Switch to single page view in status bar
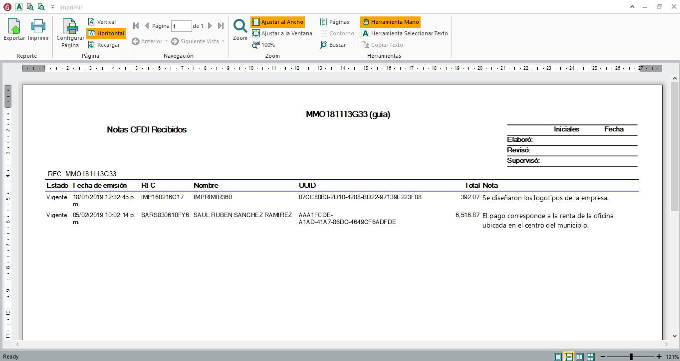This screenshot has height=361, width=680. (x=557, y=357)
